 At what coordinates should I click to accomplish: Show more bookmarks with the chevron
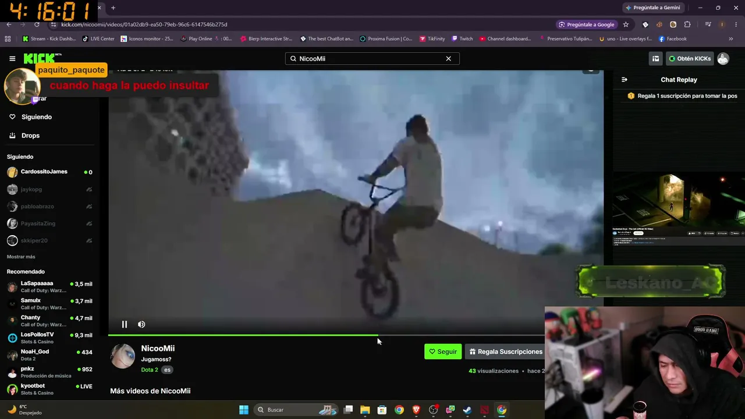tap(731, 39)
